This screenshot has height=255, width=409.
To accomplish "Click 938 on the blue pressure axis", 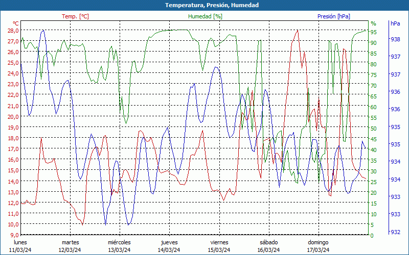I will point(395,39).
